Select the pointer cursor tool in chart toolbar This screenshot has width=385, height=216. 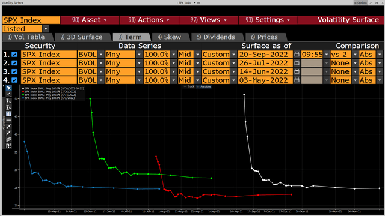coord(8,88)
